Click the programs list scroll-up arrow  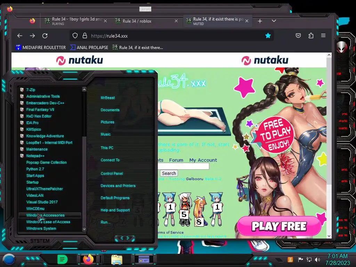84,89
